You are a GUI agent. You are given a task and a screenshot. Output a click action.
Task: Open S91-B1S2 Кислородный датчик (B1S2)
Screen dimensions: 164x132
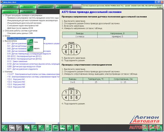pos(24,59)
